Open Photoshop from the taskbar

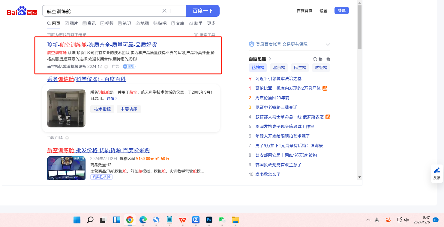(209, 220)
